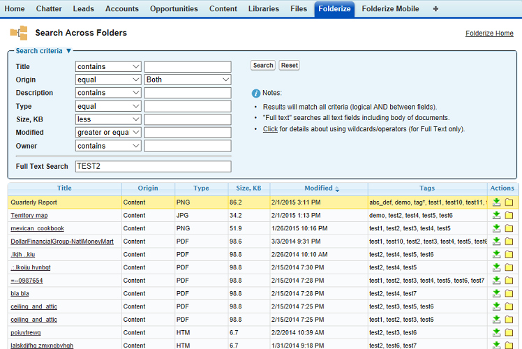Open the Accounts tab
522x349 pixels.
(x=122, y=8)
